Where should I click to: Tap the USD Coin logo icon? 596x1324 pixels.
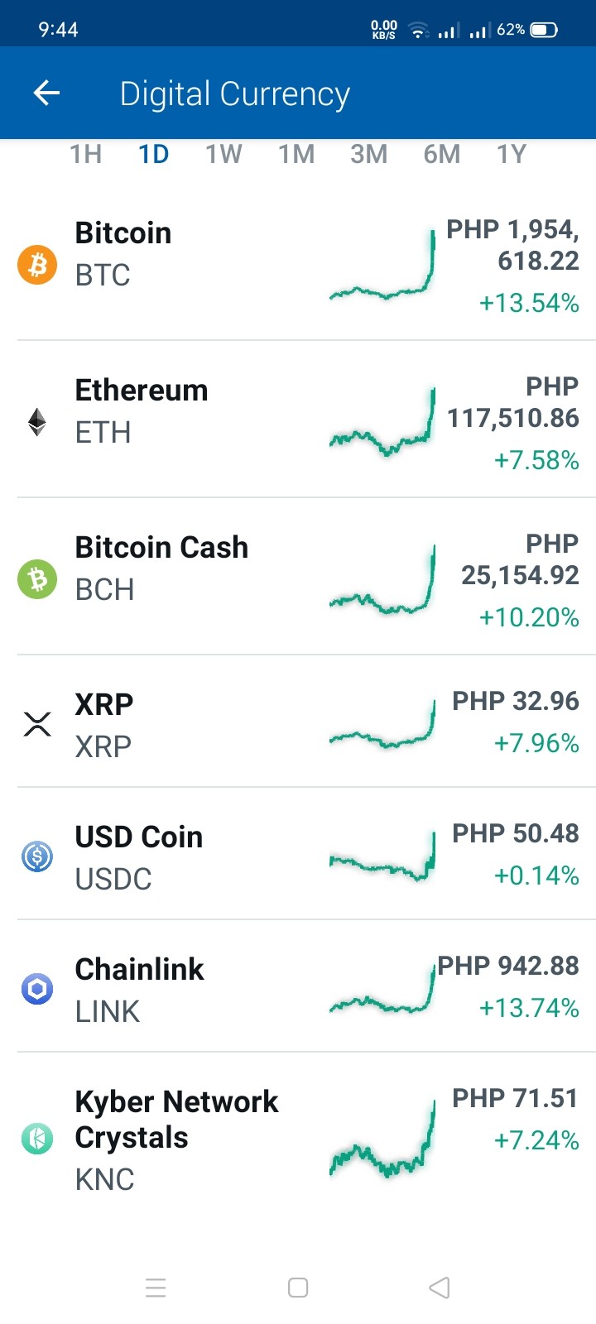click(37, 856)
